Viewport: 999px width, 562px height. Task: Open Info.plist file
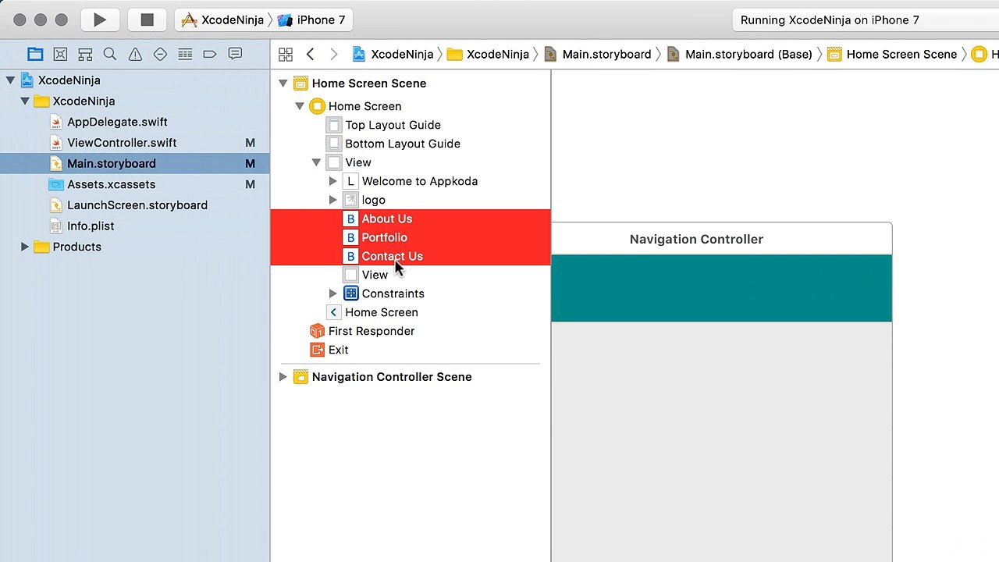[x=91, y=226]
